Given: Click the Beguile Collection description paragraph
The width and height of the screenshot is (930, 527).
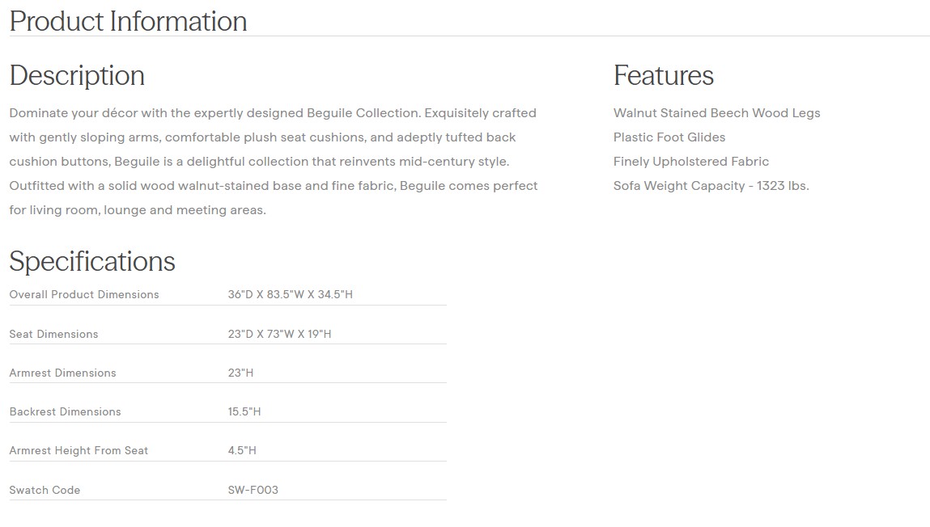Looking at the screenshot, I should (274, 162).
